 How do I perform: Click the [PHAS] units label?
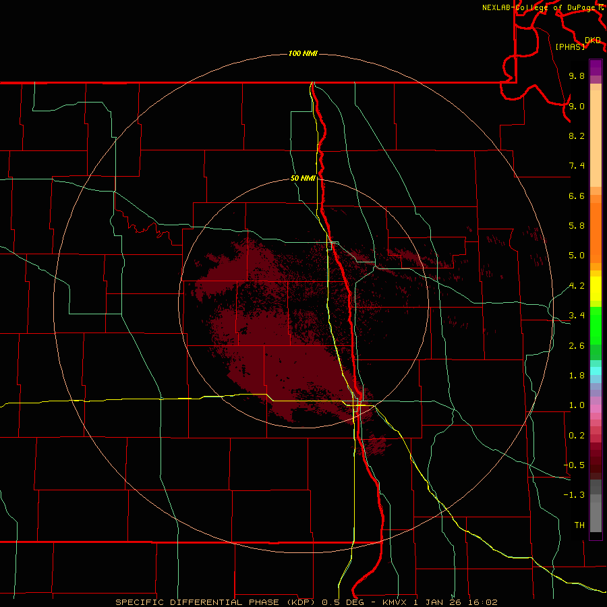tap(570, 47)
